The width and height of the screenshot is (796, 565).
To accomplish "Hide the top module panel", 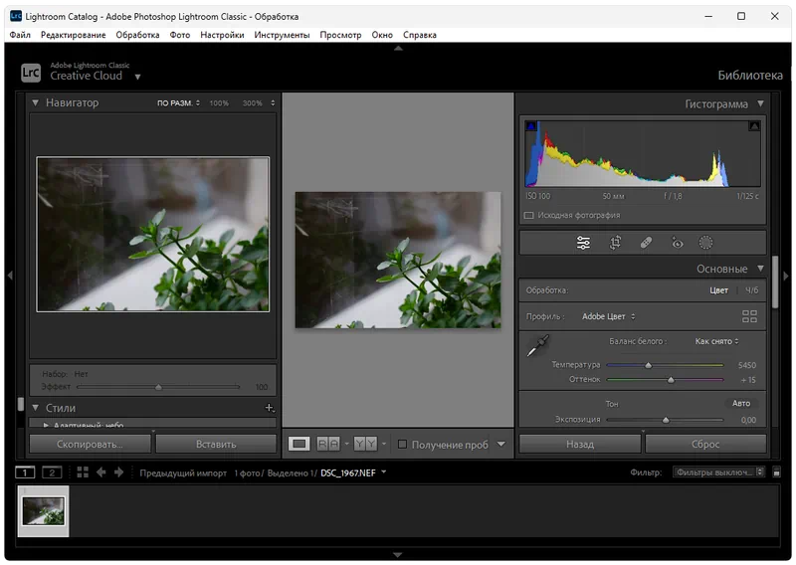I will point(398,48).
